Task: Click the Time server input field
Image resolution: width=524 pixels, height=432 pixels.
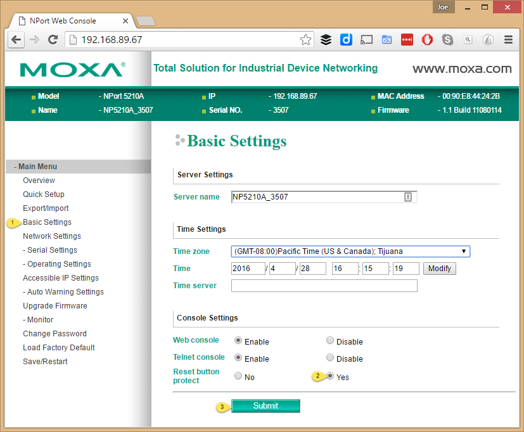Action: (x=324, y=286)
